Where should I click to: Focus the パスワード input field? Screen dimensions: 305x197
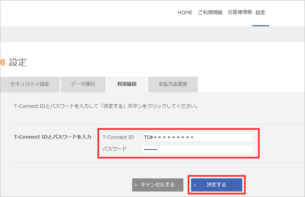[197, 149]
